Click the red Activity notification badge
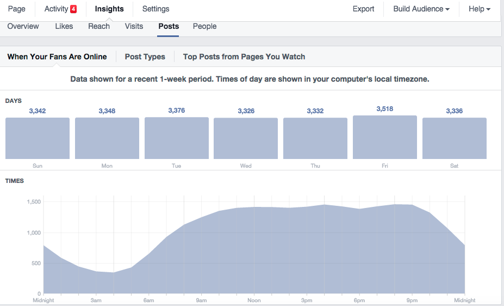The width and height of the screenshot is (504, 306). tap(73, 9)
